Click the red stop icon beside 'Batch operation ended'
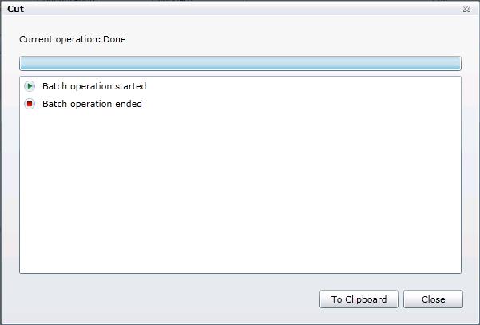The image size is (480, 325). coord(30,104)
